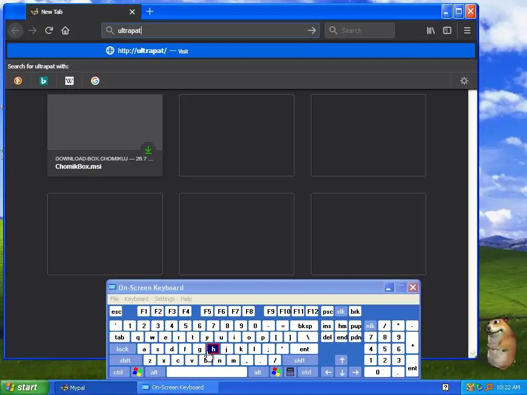Viewport: 527px width, 395px height.
Task: Click the highlighted h key
Action: (x=213, y=349)
